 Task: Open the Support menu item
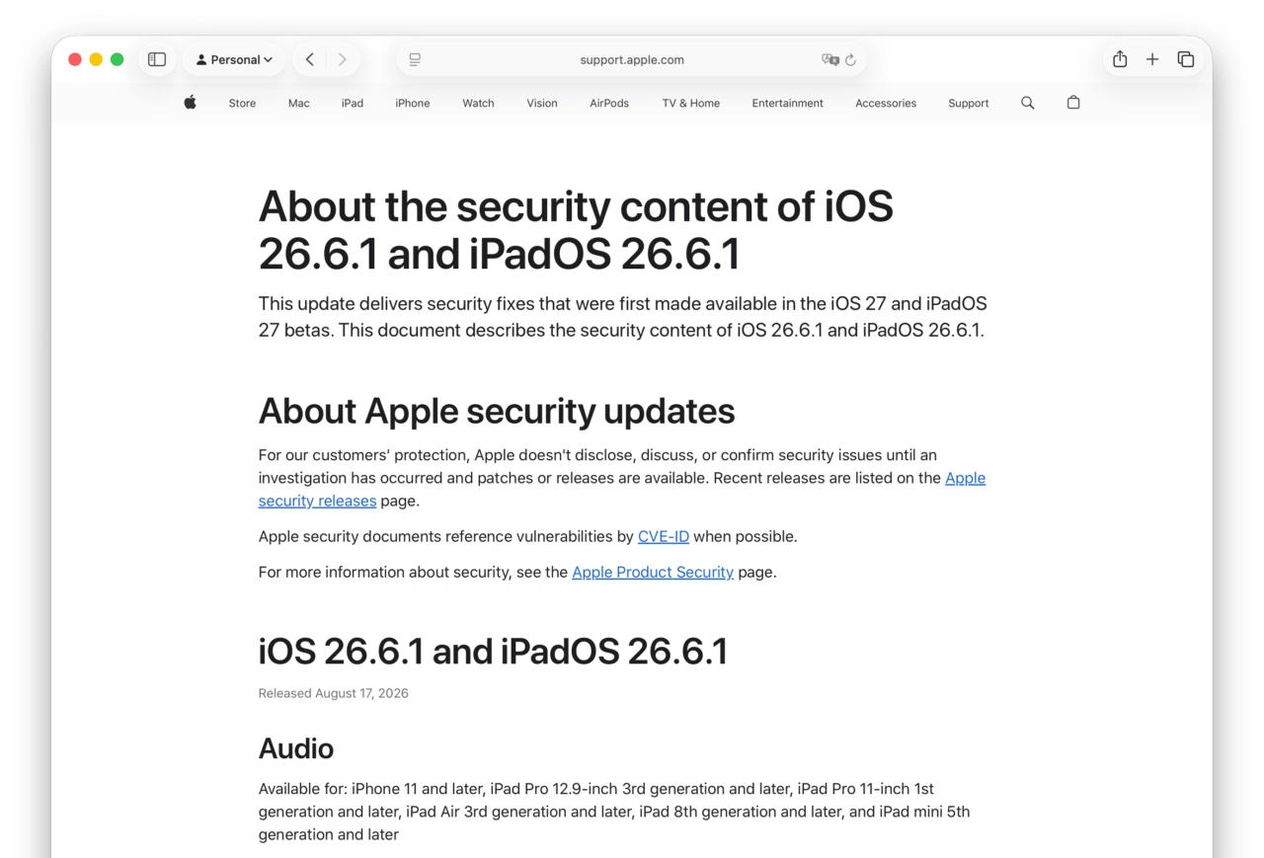969,103
